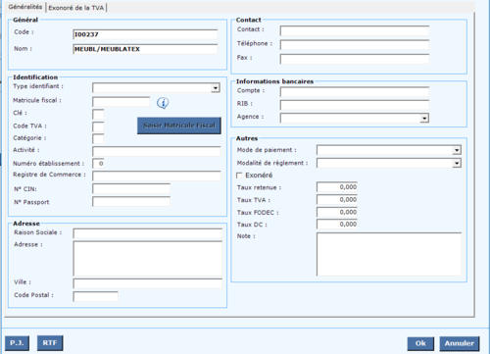Image resolution: width=490 pixels, height=354 pixels.
Task: Click the Matricule fiscal input field
Action: click(x=122, y=102)
